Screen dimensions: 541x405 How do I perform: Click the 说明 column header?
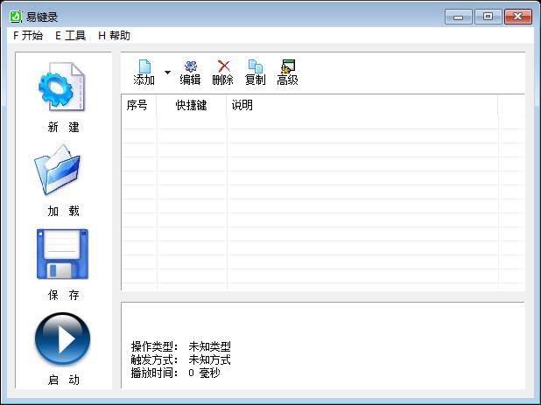(362, 105)
